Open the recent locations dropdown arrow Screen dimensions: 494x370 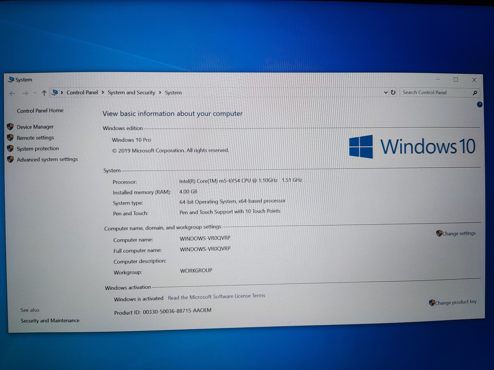tap(35, 93)
